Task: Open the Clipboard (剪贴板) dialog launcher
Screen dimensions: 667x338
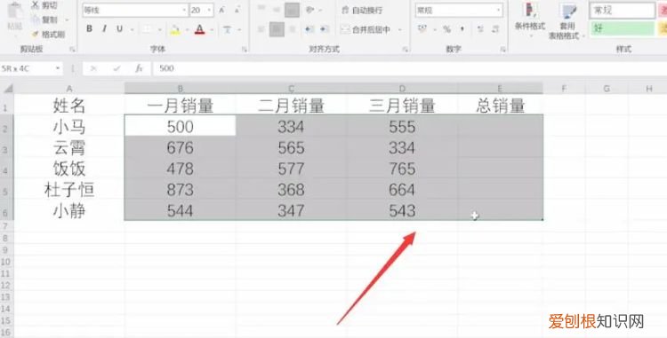Action: point(72,50)
